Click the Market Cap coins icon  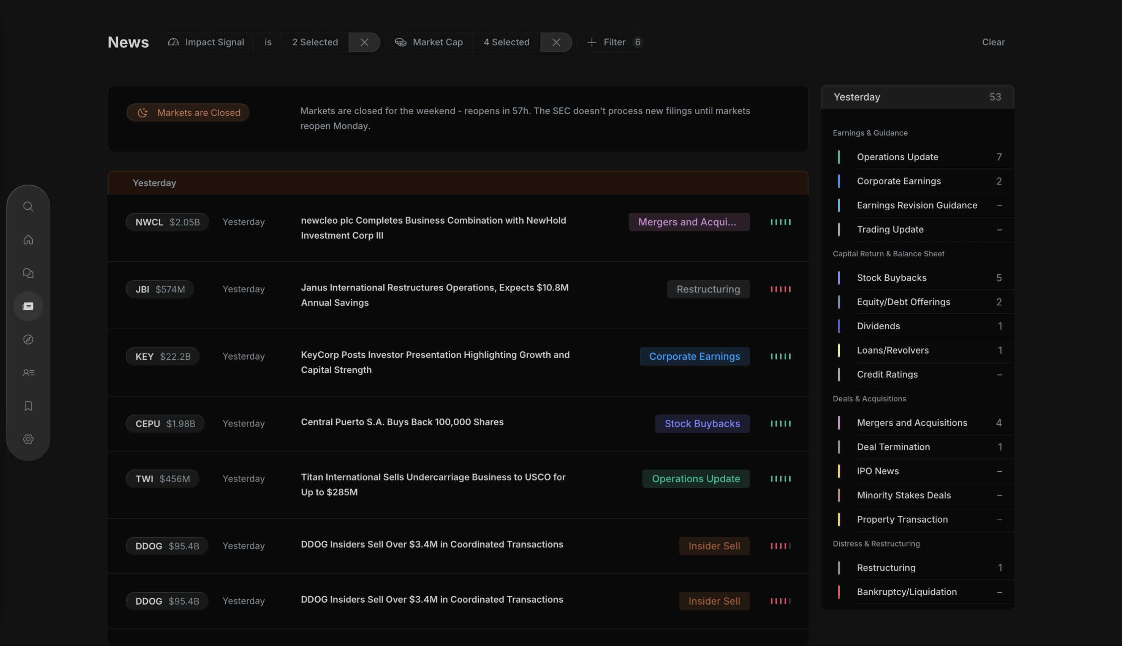tap(400, 42)
